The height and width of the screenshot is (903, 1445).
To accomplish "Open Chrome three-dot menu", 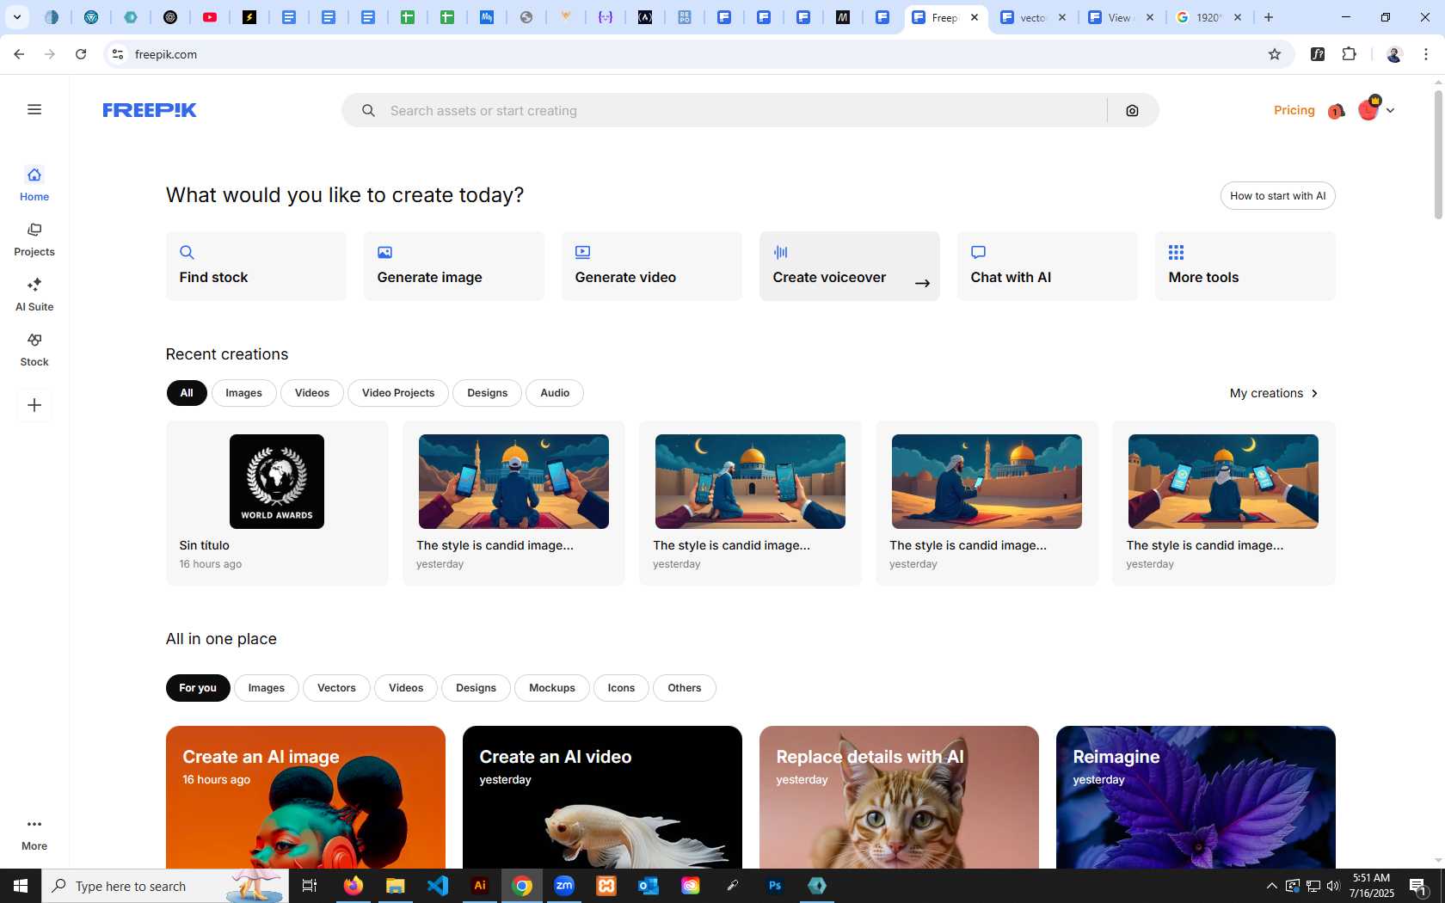I will pyautogui.click(x=1426, y=54).
